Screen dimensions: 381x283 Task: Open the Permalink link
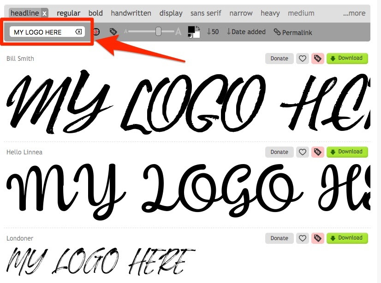click(293, 32)
